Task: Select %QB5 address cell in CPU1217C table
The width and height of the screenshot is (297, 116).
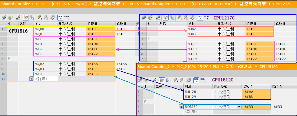Action: 202,59
